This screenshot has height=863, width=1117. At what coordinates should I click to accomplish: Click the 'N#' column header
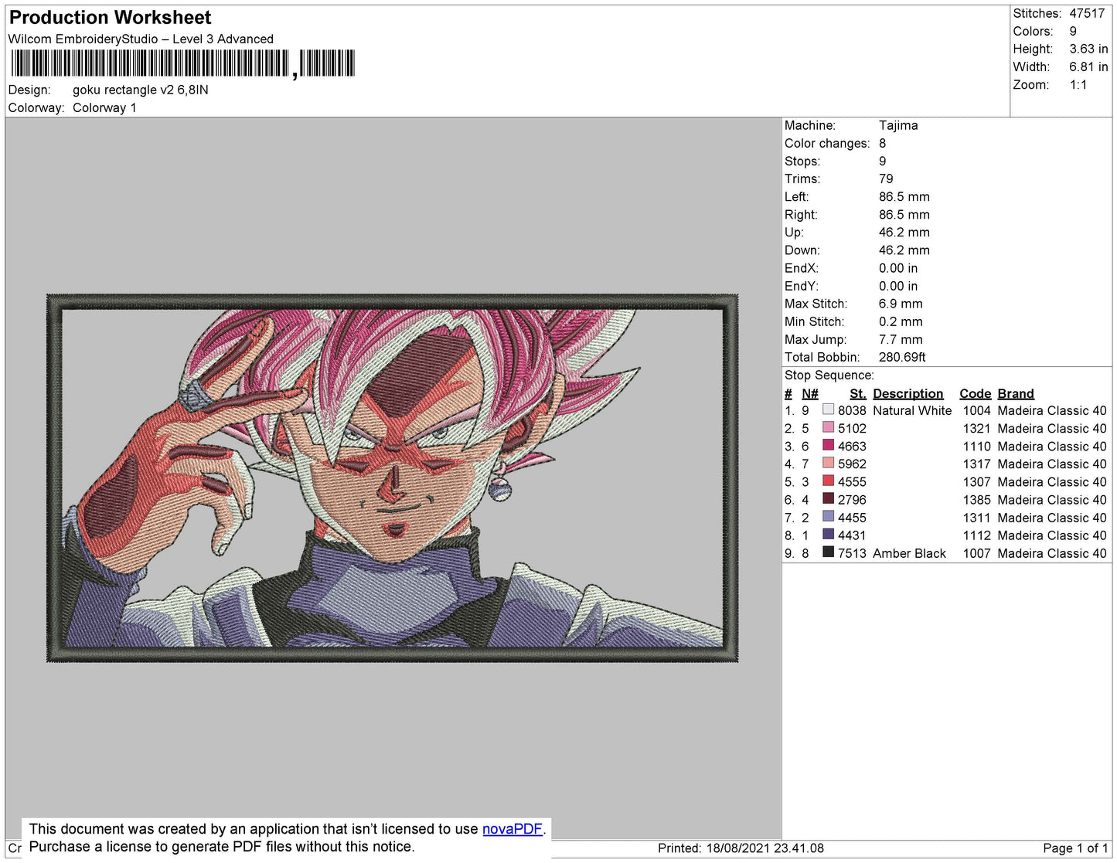tap(810, 393)
